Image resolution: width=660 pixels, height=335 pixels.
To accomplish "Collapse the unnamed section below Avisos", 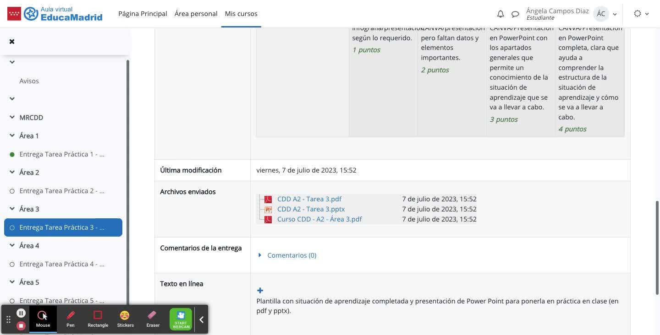I will (x=12, y=98).
